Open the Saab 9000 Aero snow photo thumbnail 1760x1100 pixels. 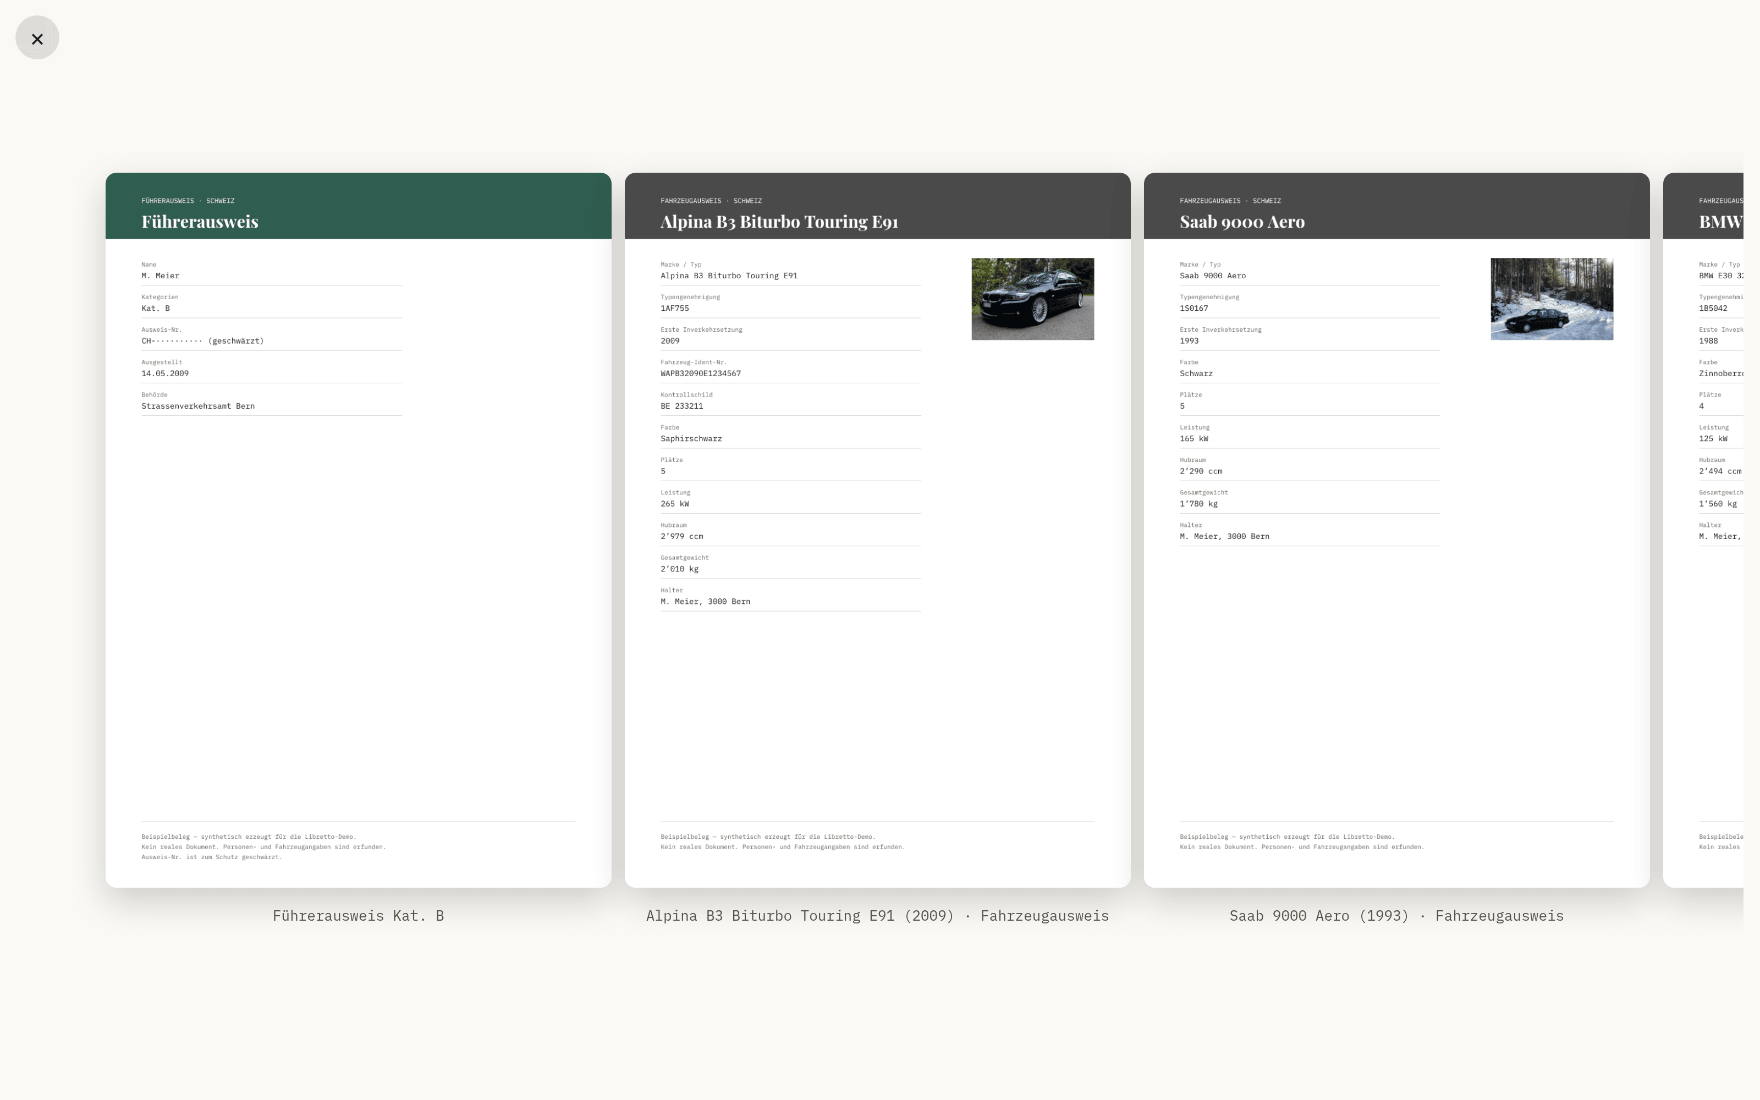pyautogui.click(x=1551, y=299)
